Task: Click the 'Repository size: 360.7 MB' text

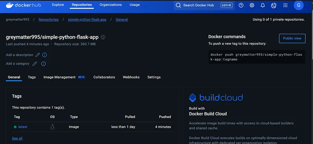Action: tap(75, 44)
